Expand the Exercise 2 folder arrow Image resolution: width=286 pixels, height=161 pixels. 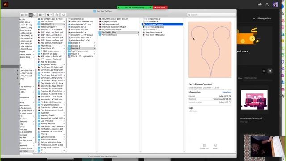[x=95, y=46]
